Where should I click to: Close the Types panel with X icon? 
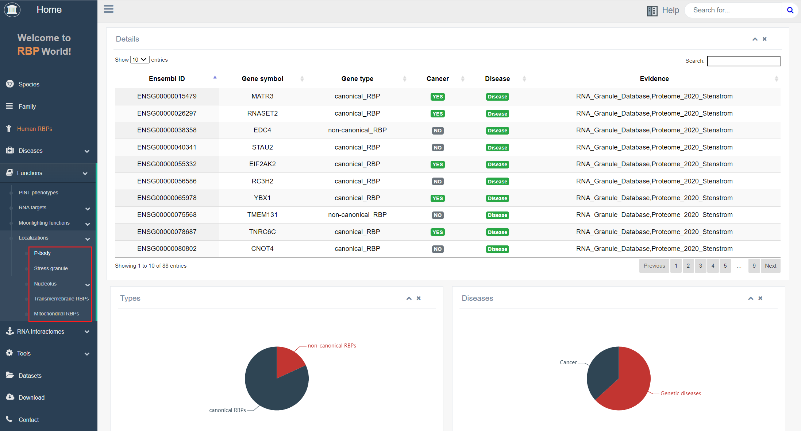[x=419, y=298]
